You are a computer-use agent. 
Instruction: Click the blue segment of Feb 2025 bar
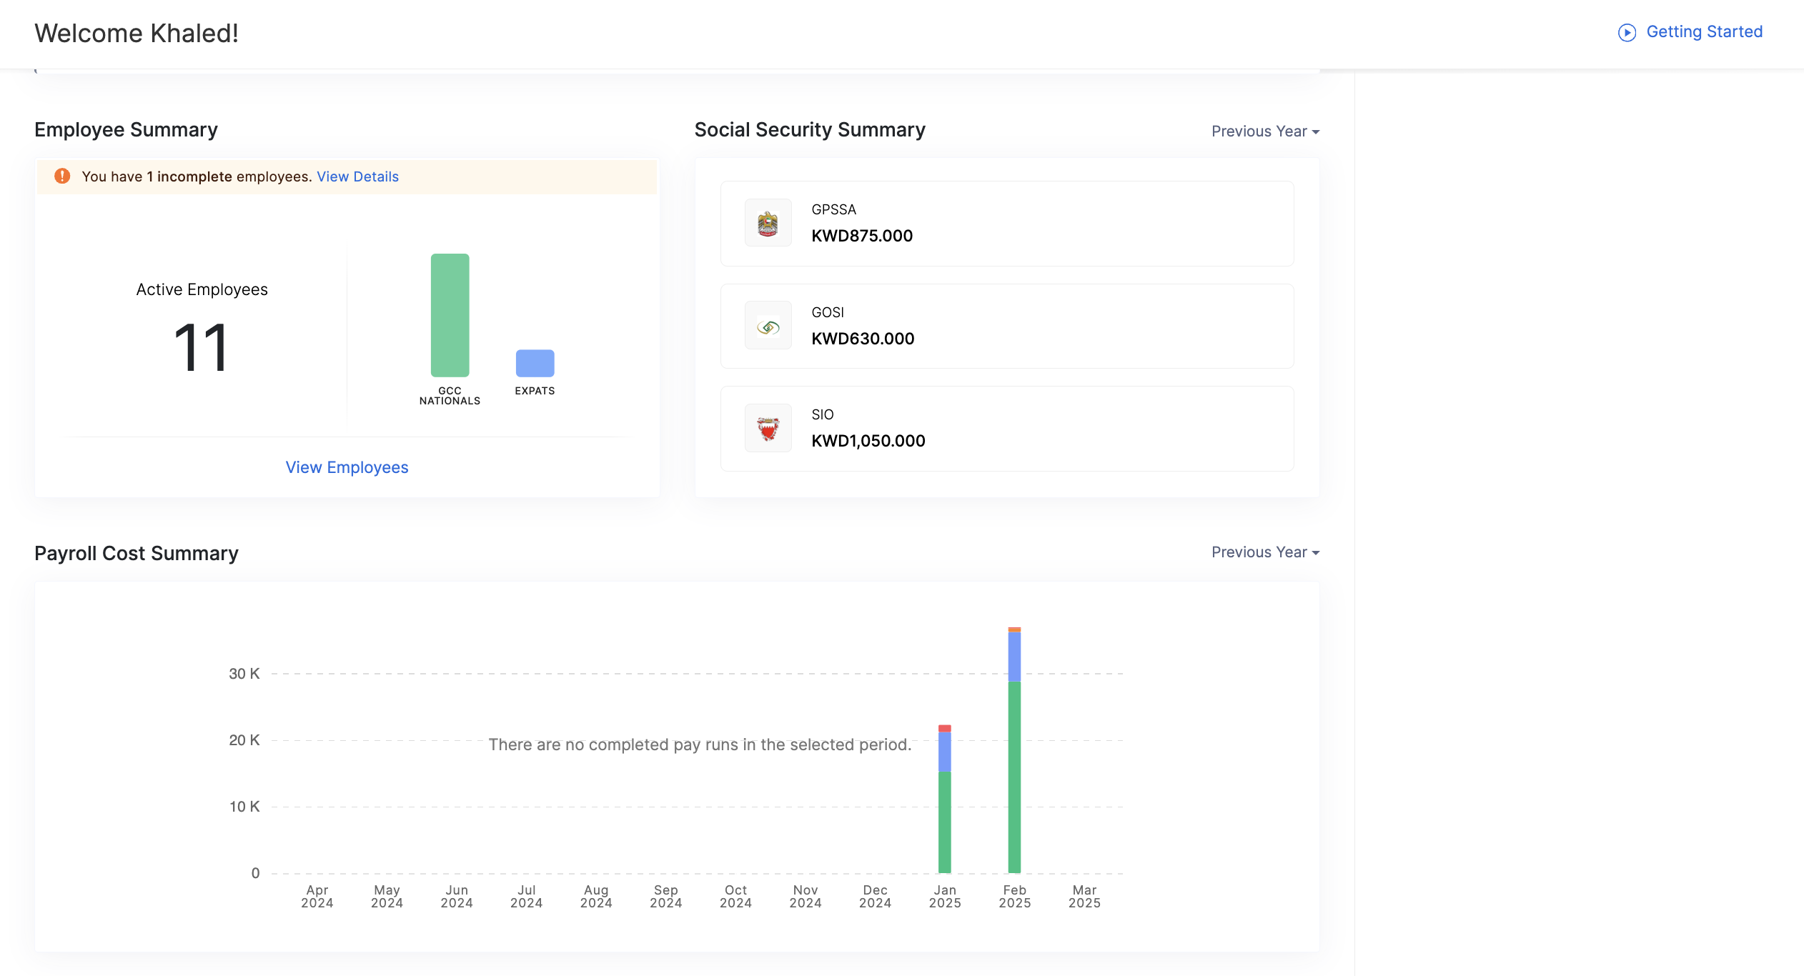tap(1014, 657)
